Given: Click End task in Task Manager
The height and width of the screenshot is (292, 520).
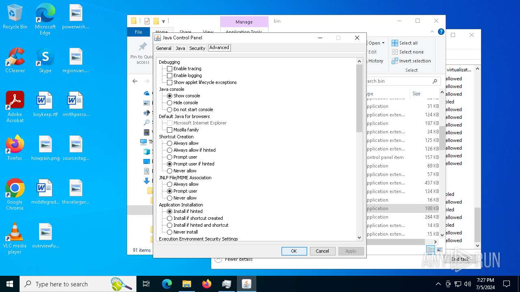Looking at the screenshot, I should (x=459, y=259).
